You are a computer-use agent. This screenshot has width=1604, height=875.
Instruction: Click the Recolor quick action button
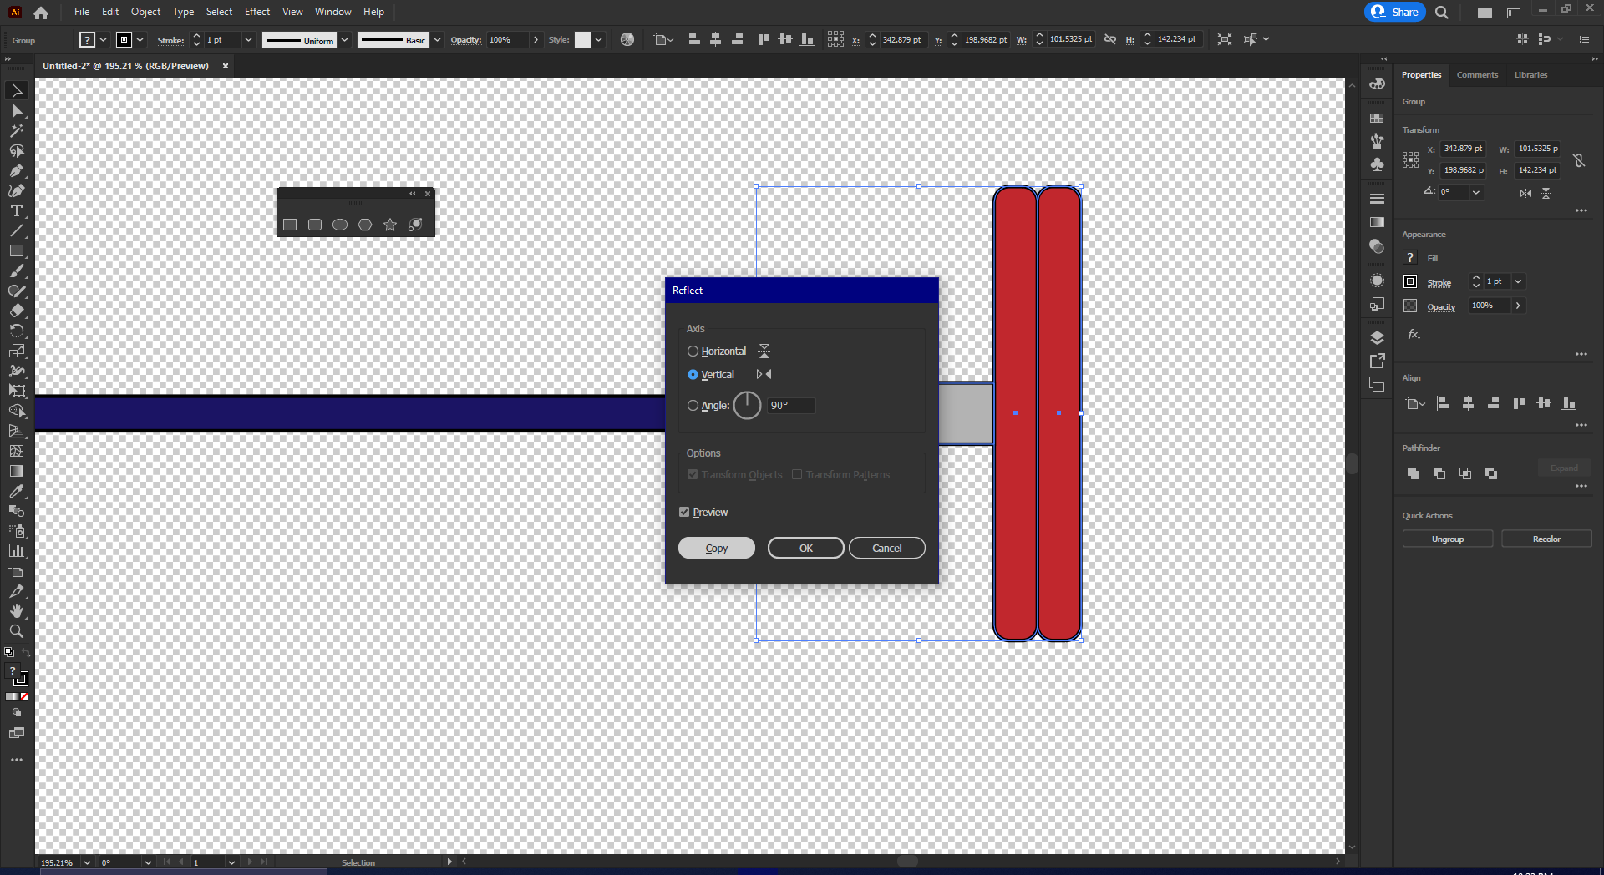(1546, 539)
